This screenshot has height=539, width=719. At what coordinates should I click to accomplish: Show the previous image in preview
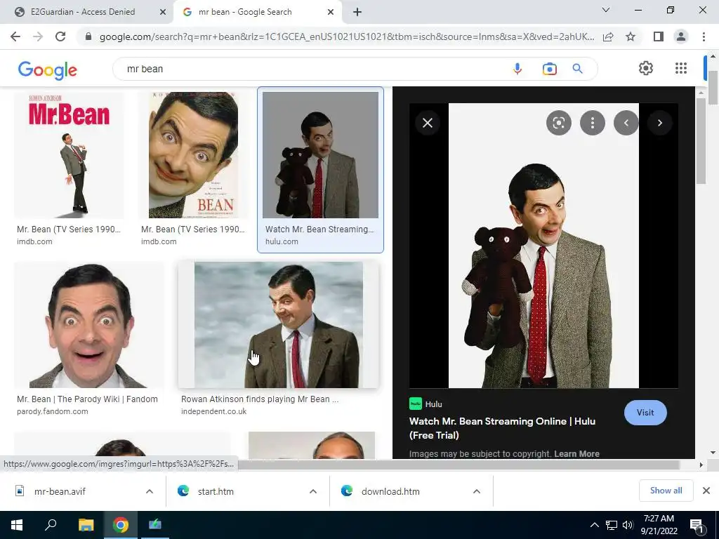[x=626, y=123]
